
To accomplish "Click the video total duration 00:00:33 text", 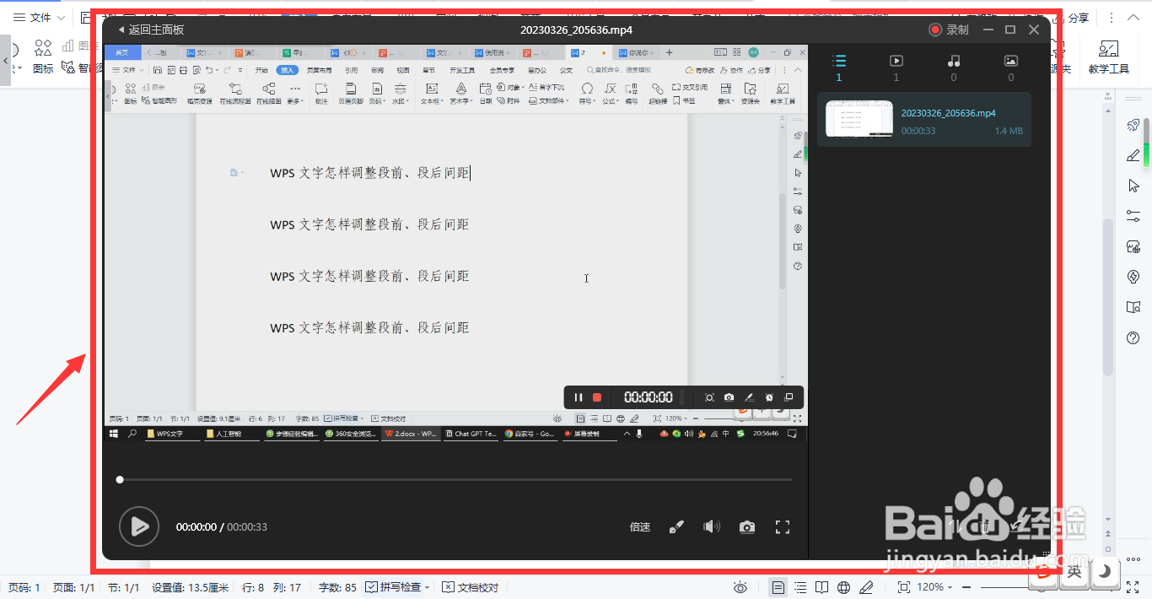I will coord(247,527).
